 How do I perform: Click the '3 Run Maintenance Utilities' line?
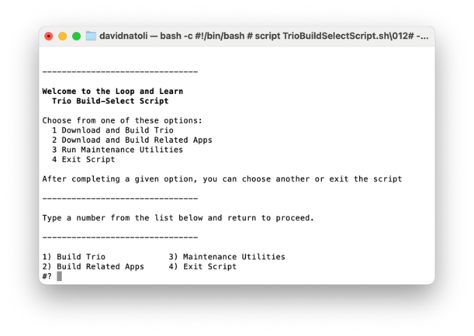tap(117, 150)
